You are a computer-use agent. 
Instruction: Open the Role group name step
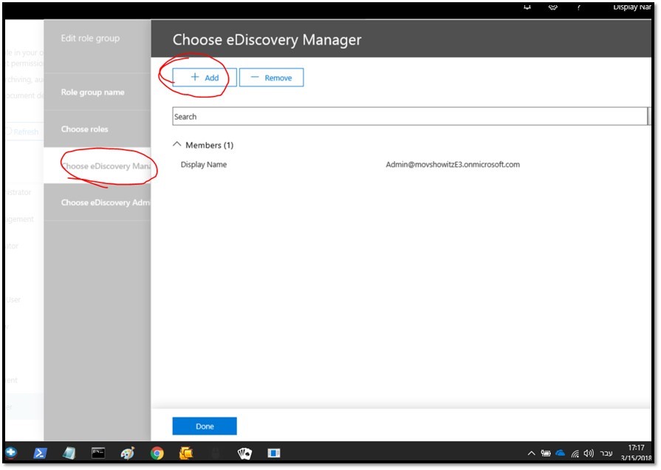point(92,92)
